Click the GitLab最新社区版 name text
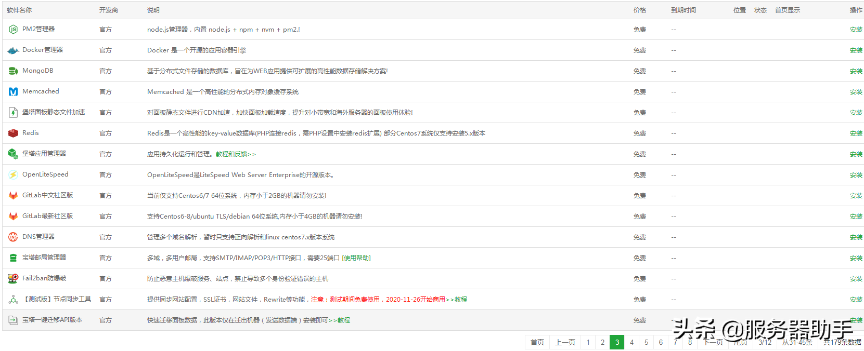This screenshot has width=864, height=351. click(47, 216)
